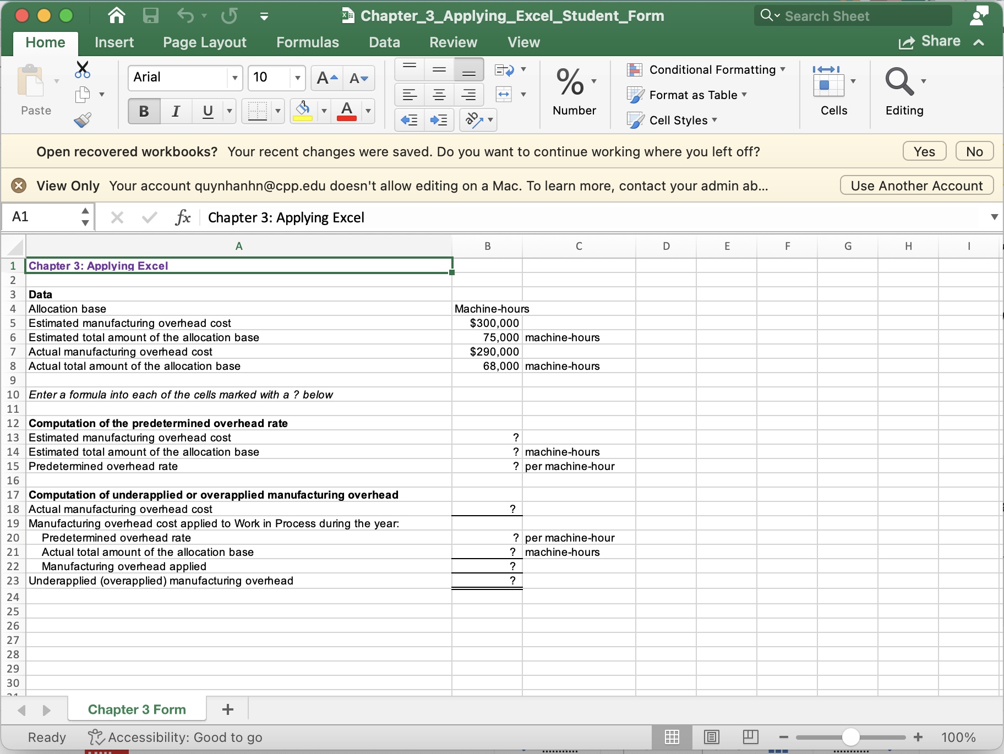Open the font name dropdown
This screenshot has width=1004, height=754.
(x=233, y=78)
